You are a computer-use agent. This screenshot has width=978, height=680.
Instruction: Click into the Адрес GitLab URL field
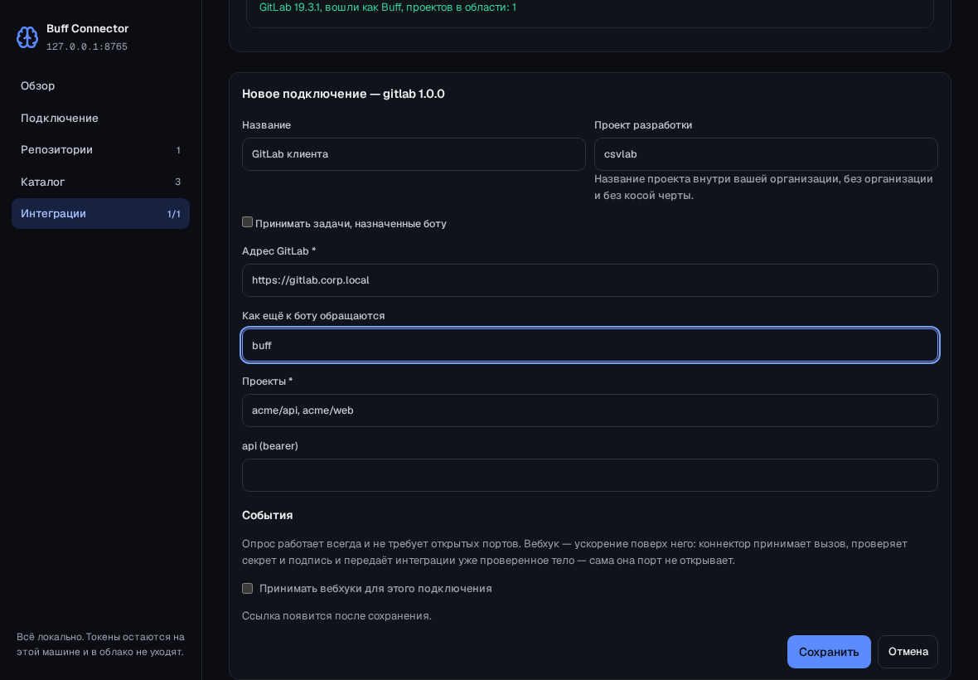(590, 280)
